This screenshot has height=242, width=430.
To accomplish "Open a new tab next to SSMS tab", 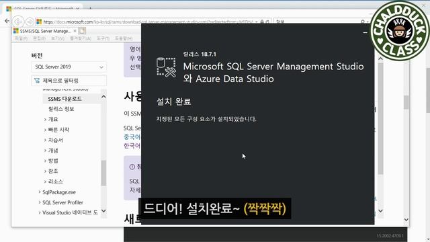I will [82, 31].
